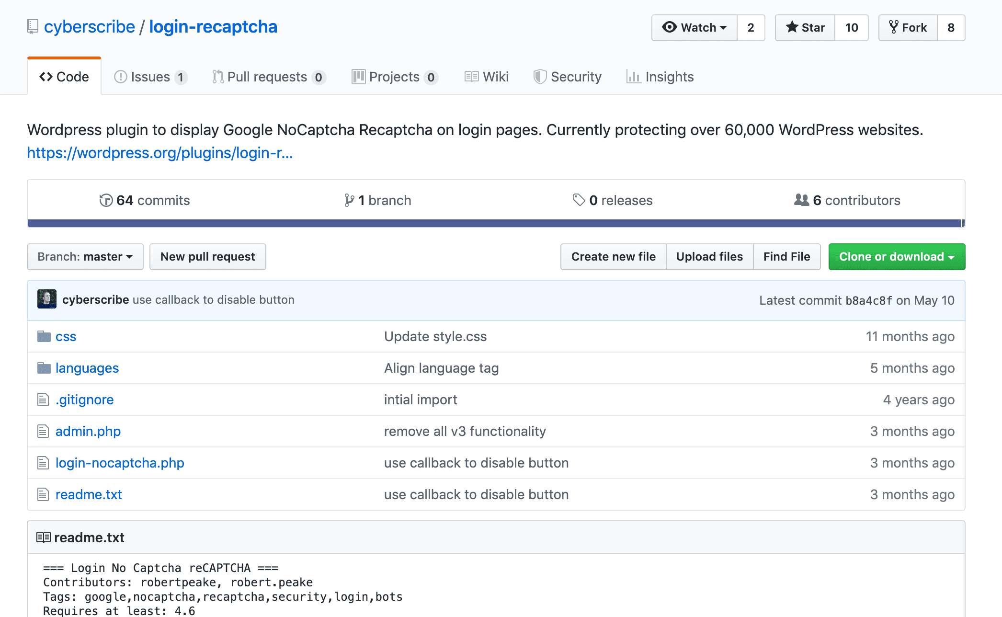Click the star icon in Star button
Image resolution: width=1002 pixels, height=617 pixels.
pyautogui.click(x=792, y=27)
